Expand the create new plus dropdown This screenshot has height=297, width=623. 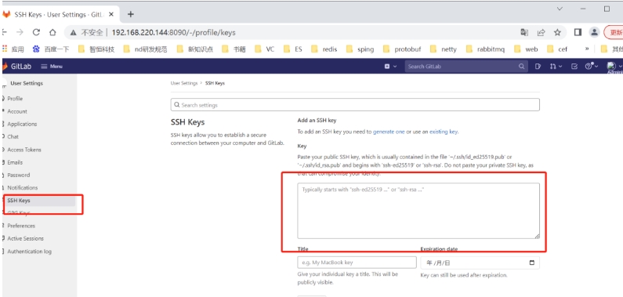(390, 67)
